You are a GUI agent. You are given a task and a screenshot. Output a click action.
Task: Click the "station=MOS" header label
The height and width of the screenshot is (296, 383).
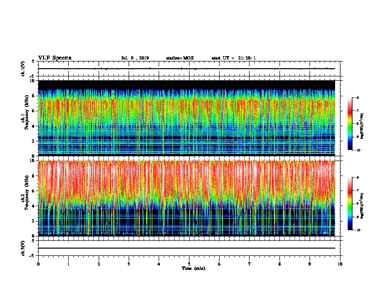[180, 58]
